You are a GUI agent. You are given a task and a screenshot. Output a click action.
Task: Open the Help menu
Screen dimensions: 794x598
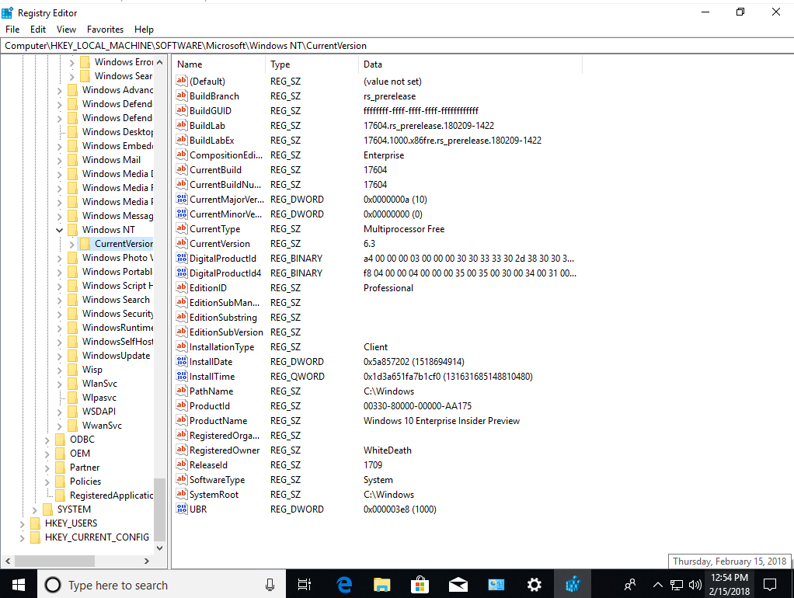[144, 30]
